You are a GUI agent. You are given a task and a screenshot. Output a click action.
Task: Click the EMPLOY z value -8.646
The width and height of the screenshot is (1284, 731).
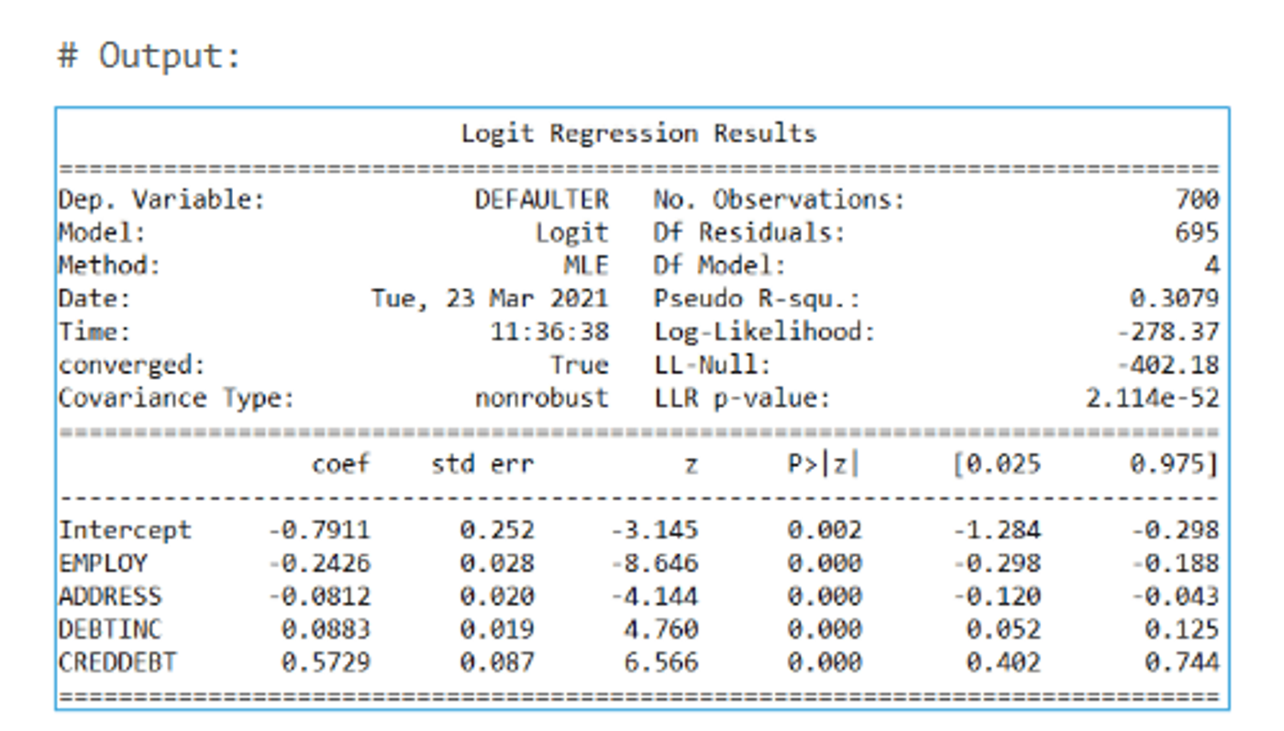click(x=654, y=563)
